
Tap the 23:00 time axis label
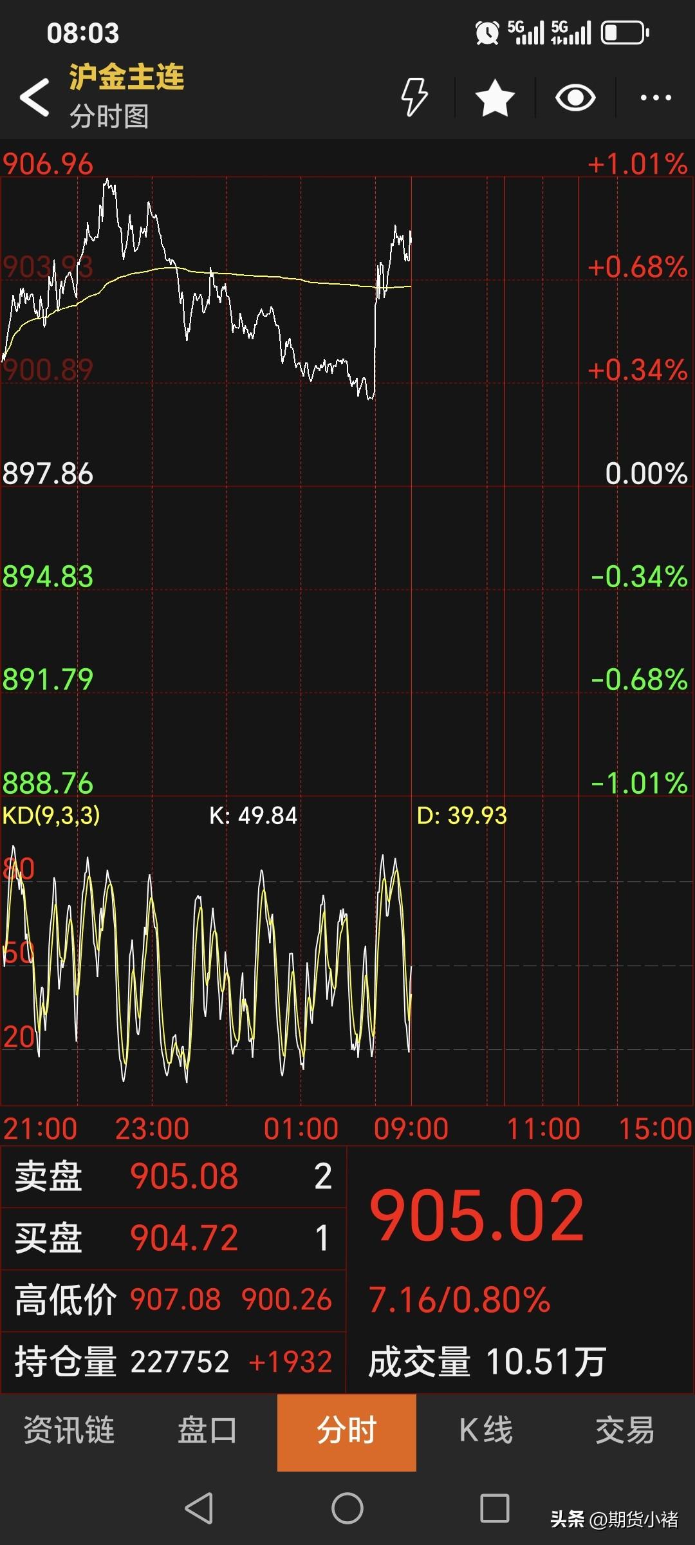pos(152,1128)
